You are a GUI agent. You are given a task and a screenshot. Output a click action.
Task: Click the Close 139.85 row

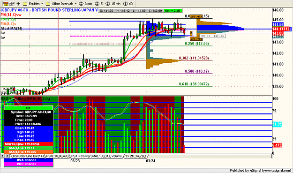[29, 140]
